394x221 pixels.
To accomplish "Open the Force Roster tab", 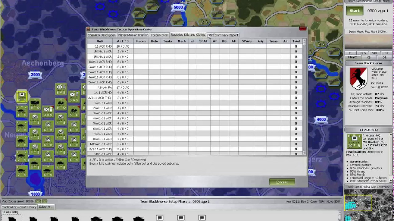I will [159, 35].
